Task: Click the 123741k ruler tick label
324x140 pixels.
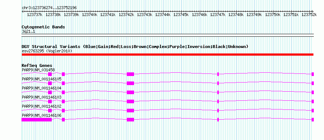Action: (108, 15)
